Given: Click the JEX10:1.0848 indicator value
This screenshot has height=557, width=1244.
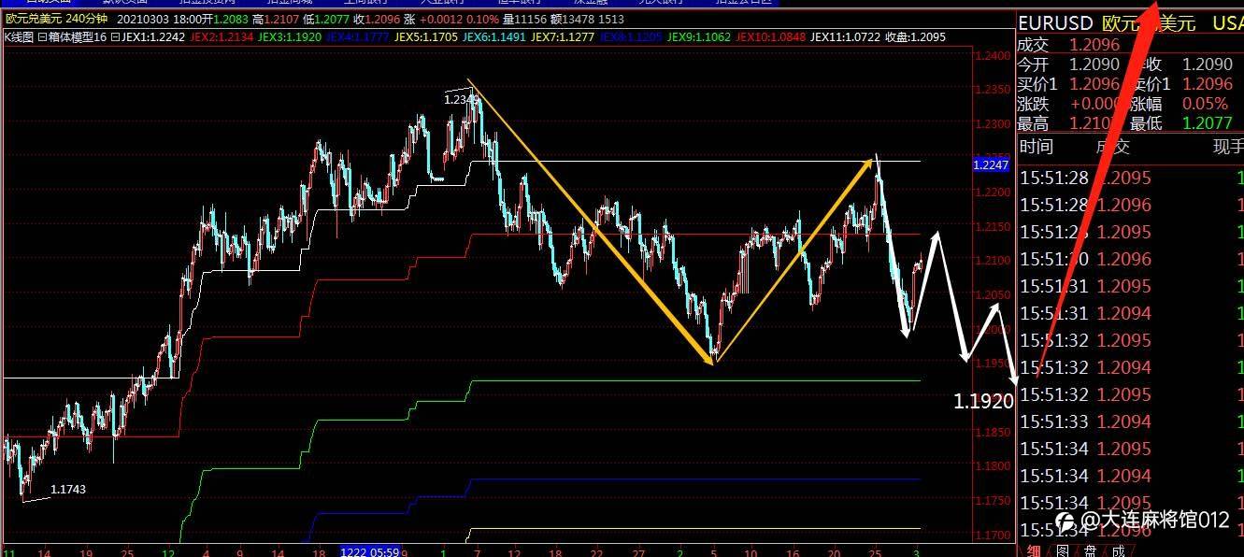Looking at the screenshot, I should (770, 37).
